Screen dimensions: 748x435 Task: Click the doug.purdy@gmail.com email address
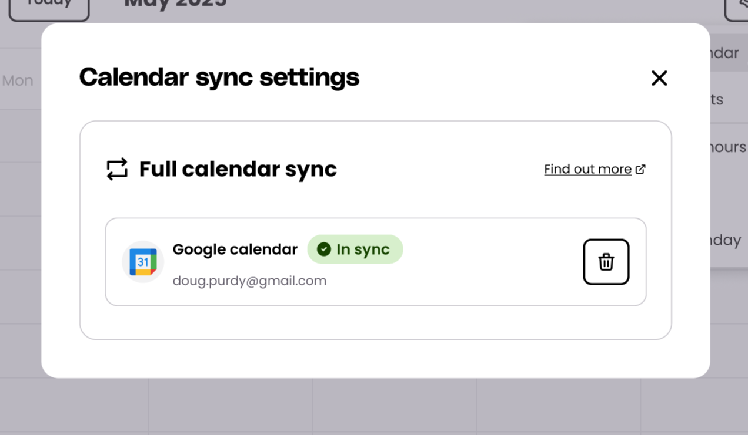point(249,281)
